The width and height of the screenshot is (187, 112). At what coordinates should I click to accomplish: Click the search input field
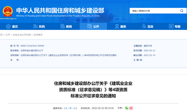155,11
